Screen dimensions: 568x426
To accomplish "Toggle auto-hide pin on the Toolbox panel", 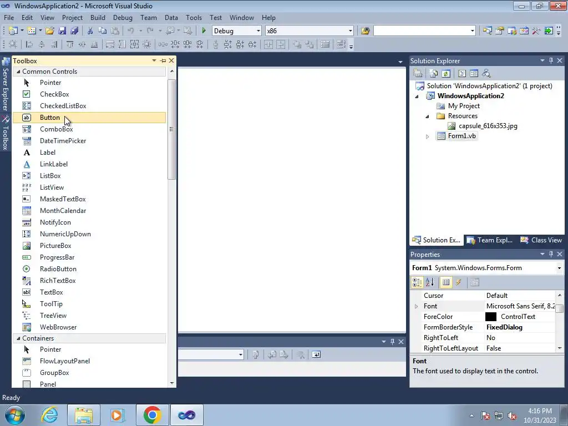I will (163, 61).
